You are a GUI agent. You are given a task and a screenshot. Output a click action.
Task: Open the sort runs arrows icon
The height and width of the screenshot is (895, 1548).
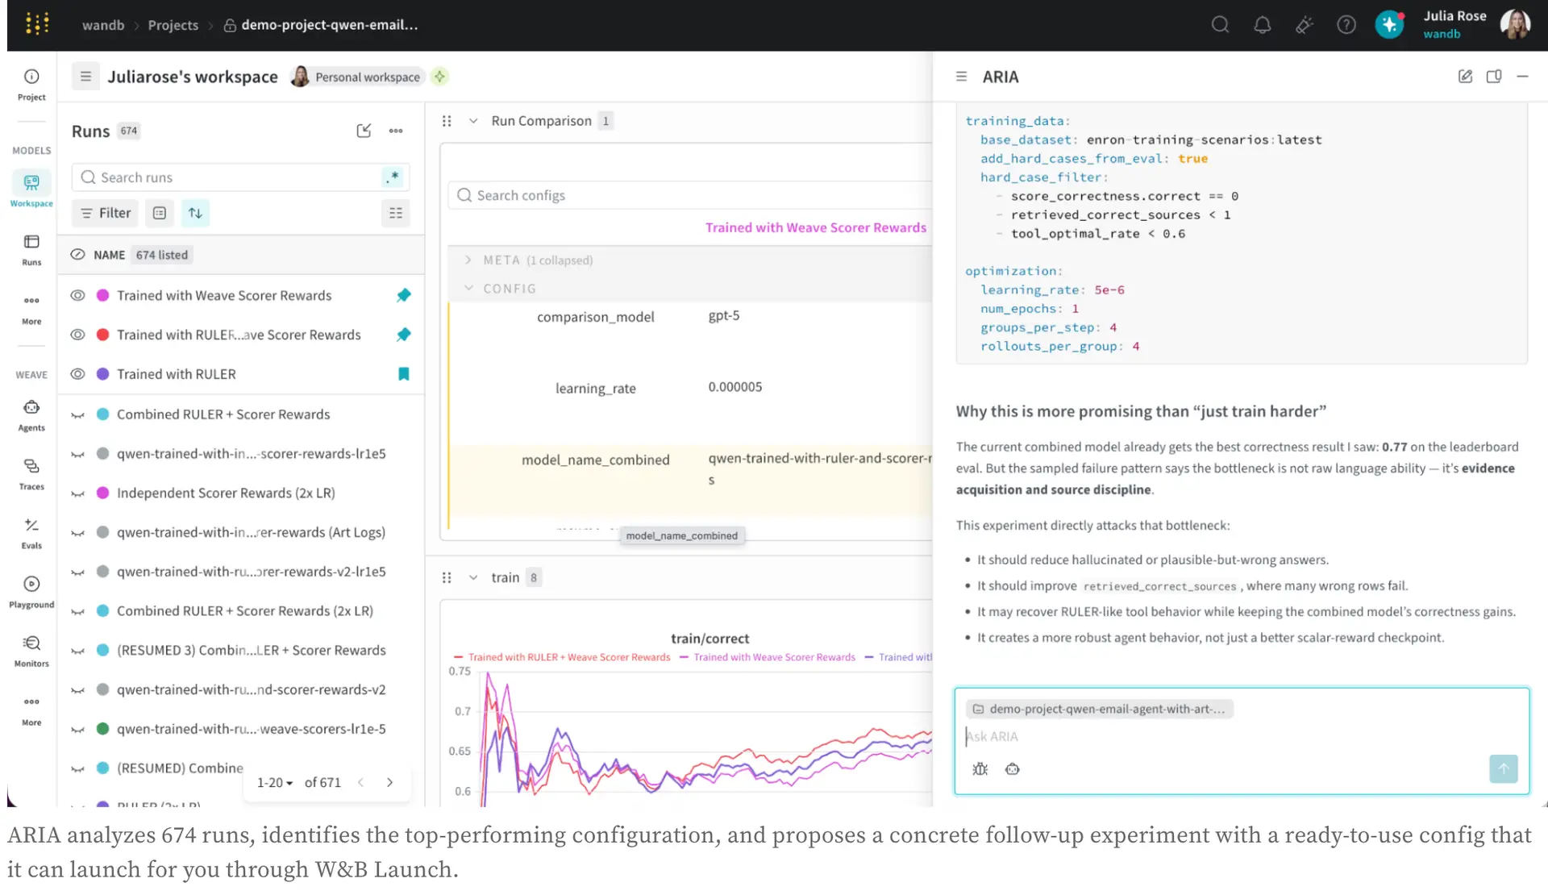point(195,213)
